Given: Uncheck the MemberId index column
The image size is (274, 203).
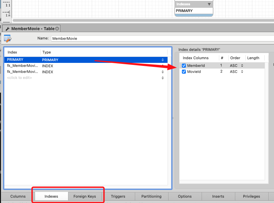Looking at the screenshot, I should (184, 66).
